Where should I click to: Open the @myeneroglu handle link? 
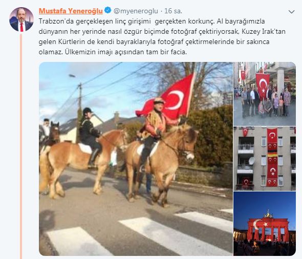[136, 11]
